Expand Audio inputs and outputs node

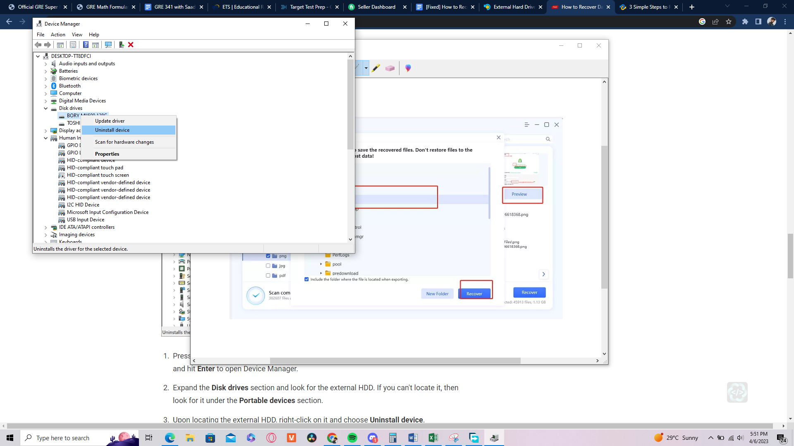point(46,64)
